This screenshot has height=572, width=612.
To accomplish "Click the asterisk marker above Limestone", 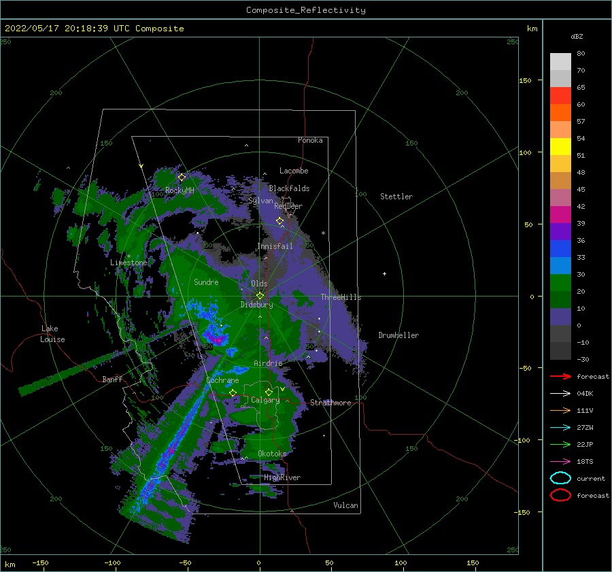I will (x=129, y=256).
